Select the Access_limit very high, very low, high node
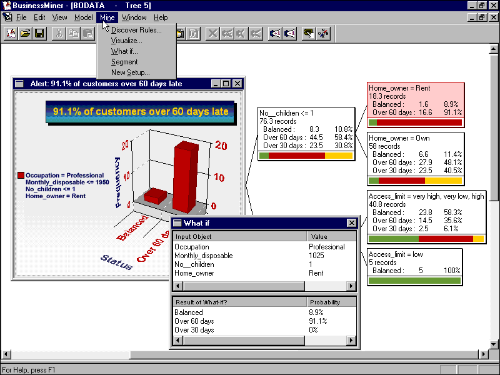The image size is (500, 375). 427,217
